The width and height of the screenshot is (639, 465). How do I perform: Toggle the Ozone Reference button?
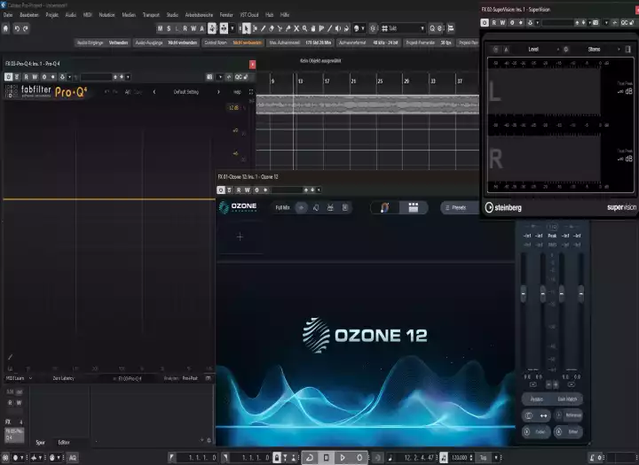[x=569, y=415]
